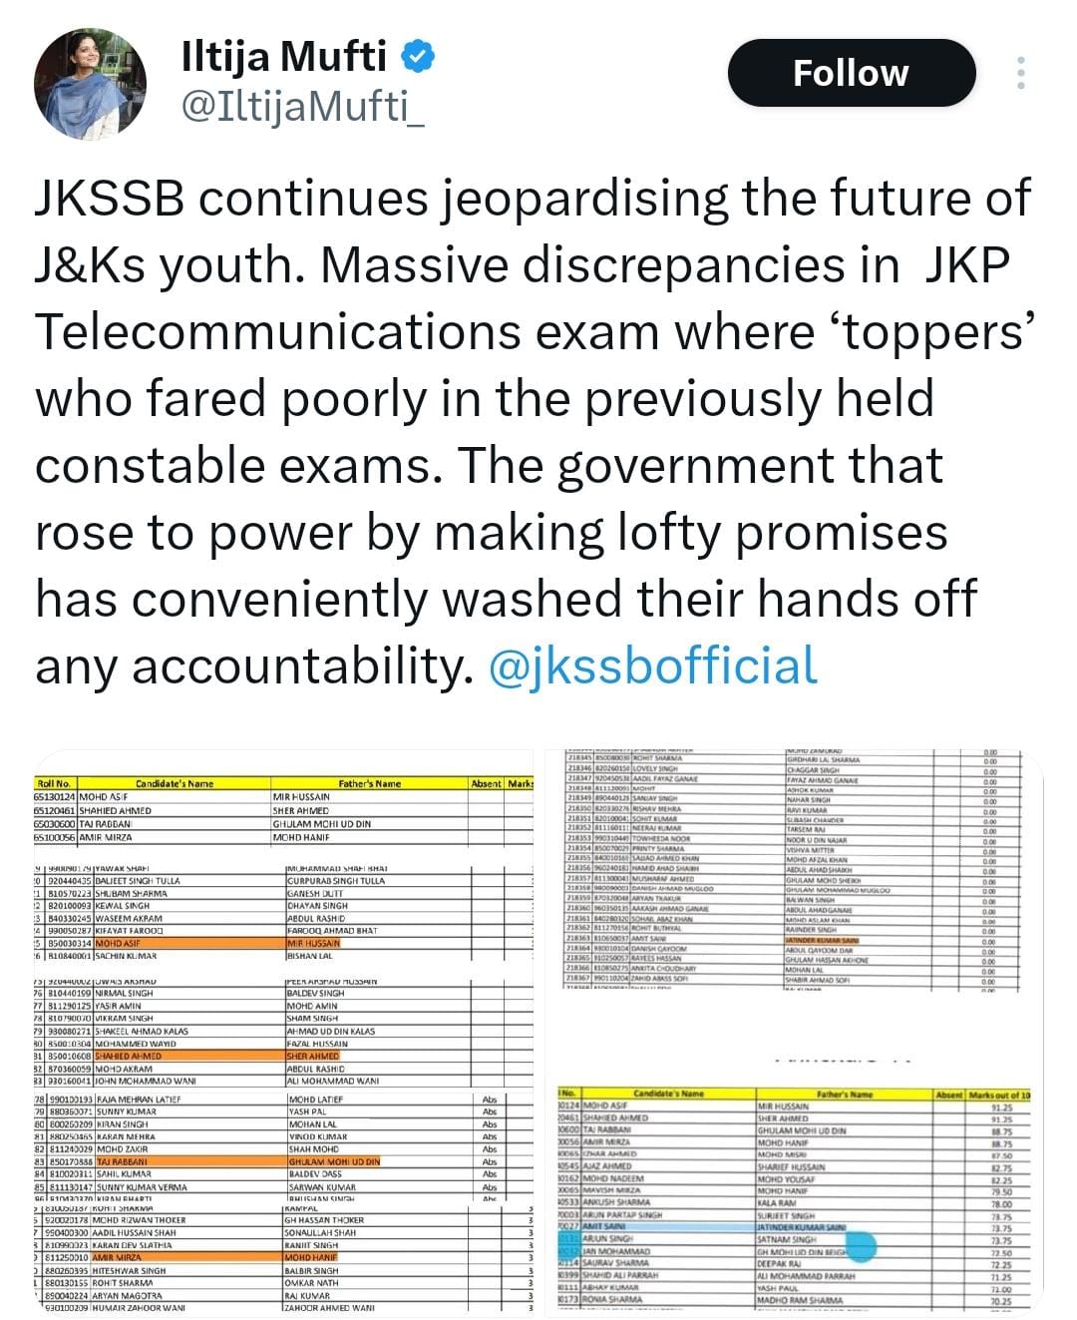Viewport: 1077px width, 1320px height.
Task: Select the display name Iltija Mufti
Action: point(284,57)
